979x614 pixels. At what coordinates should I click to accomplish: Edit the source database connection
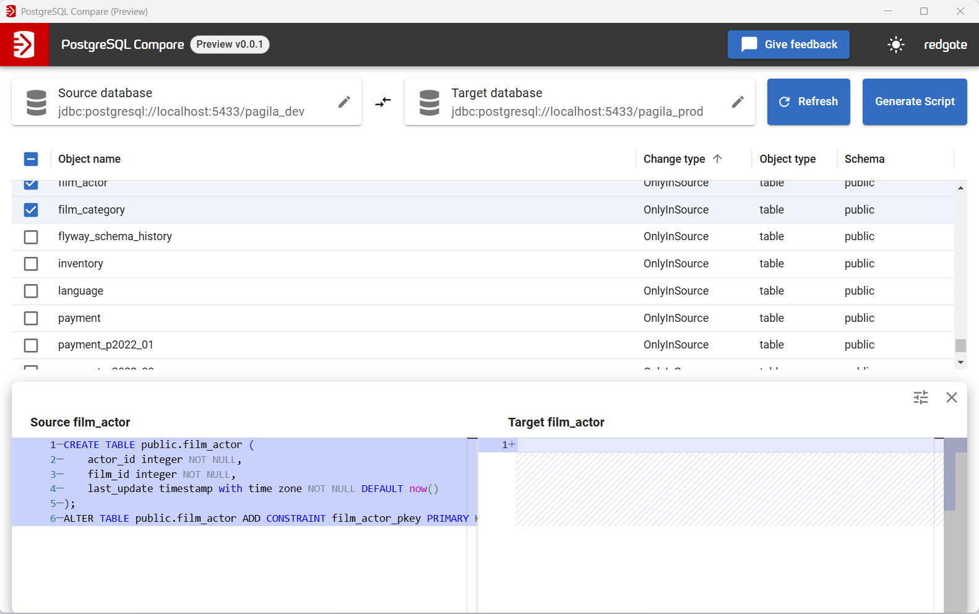pos(344,102)
